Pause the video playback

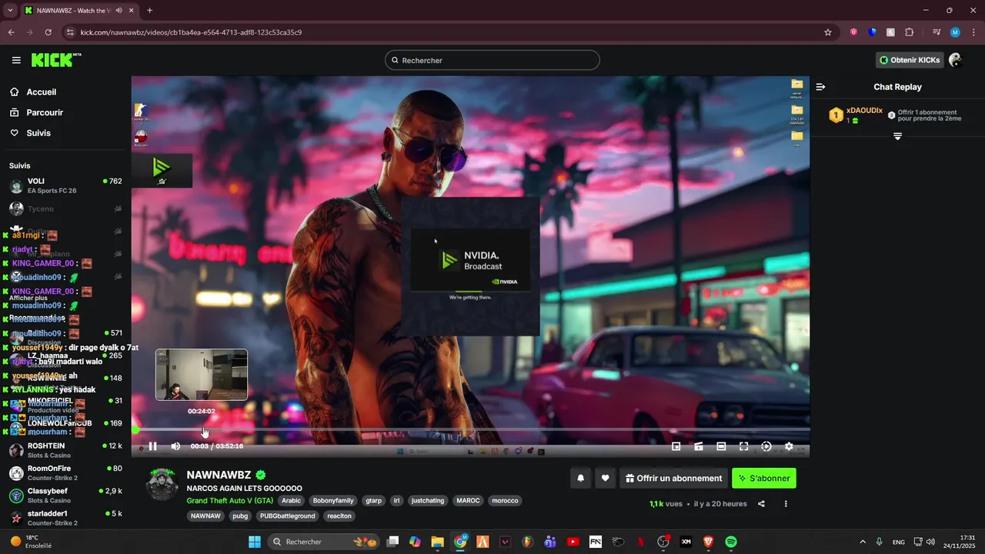click(x=152, y=446)
